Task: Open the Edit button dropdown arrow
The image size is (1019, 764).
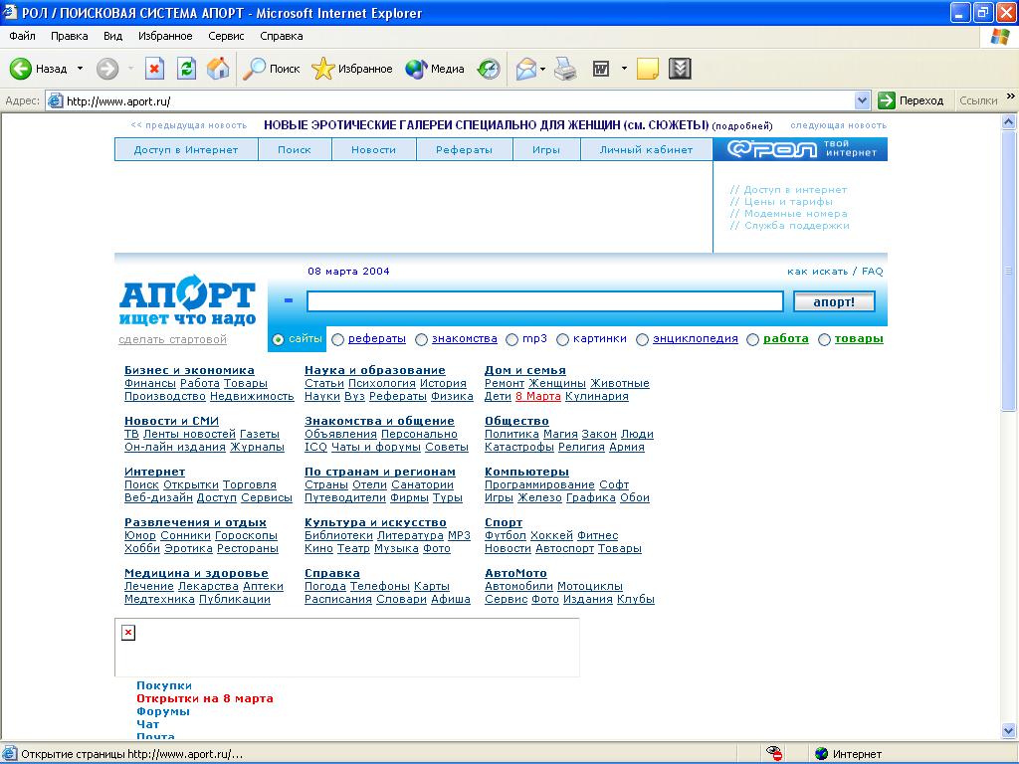Action: [624, 69]
